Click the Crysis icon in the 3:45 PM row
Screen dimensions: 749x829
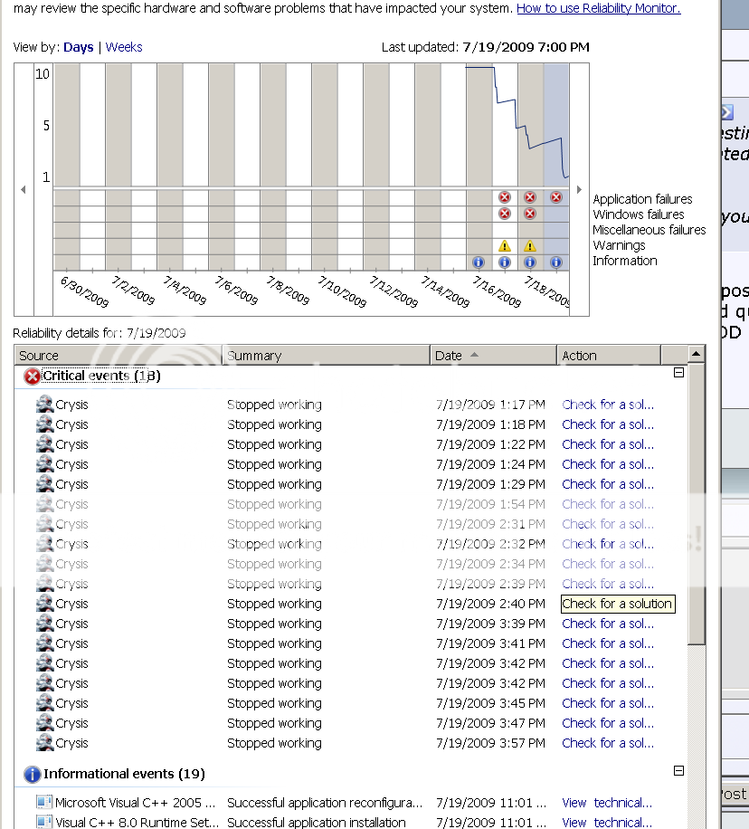click(x=45, y=703)
